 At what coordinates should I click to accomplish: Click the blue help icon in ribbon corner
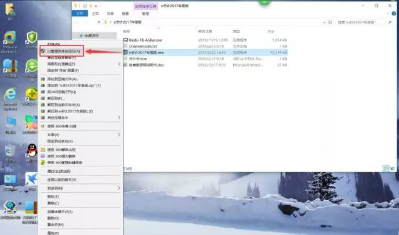point(393,14)
